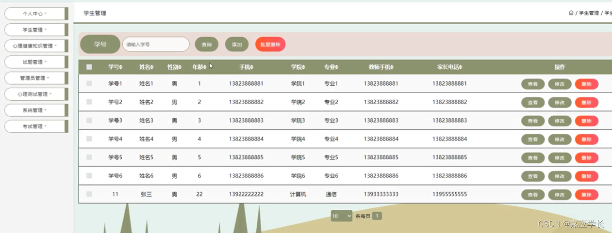Screen dimensions: 612x233
Task: Check the row checkbox for 学号6
Action: tap(89, 175)
